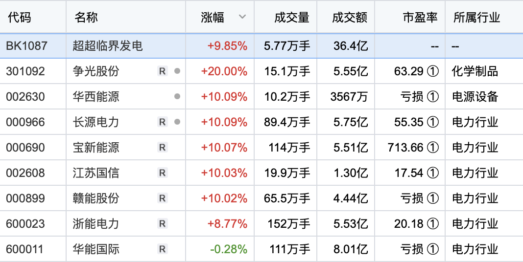Open the 涨幅 column sort dropdown arrow
This screenshot has width=523, height=262.
242,17
